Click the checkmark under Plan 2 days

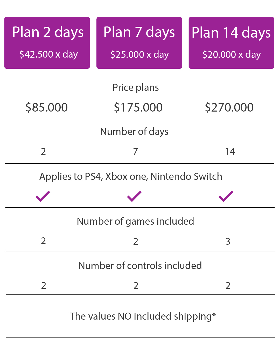[43, 196]
